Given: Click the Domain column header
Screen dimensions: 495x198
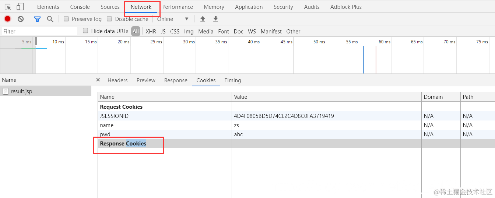Looking at the screenshot, I should (x=441, y=97).
